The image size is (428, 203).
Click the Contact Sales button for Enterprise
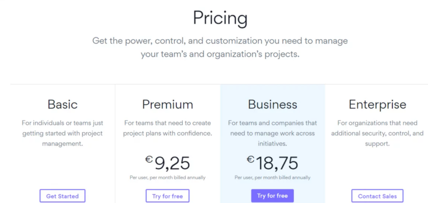pyautogui.click(x=377, y=196)
